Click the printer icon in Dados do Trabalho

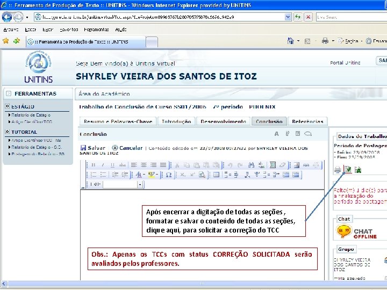(338, 170)
